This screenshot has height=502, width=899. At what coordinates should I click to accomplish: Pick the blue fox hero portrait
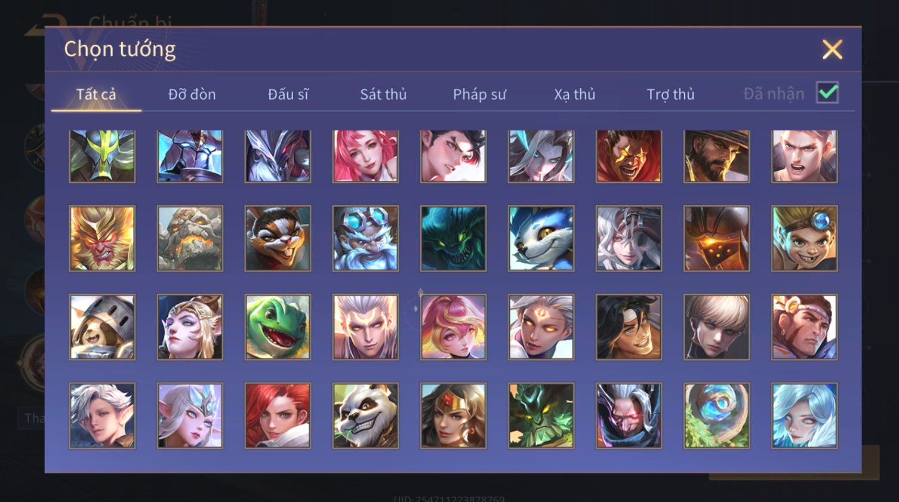541,239
